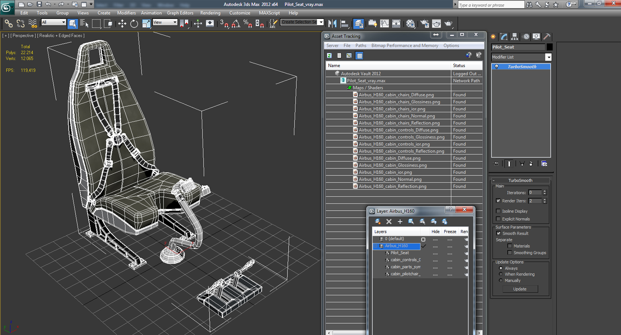Screen dimensions: 621x335
Task: Toggle the Window/Crossing selection mode
Action: (x=108, y=23)
